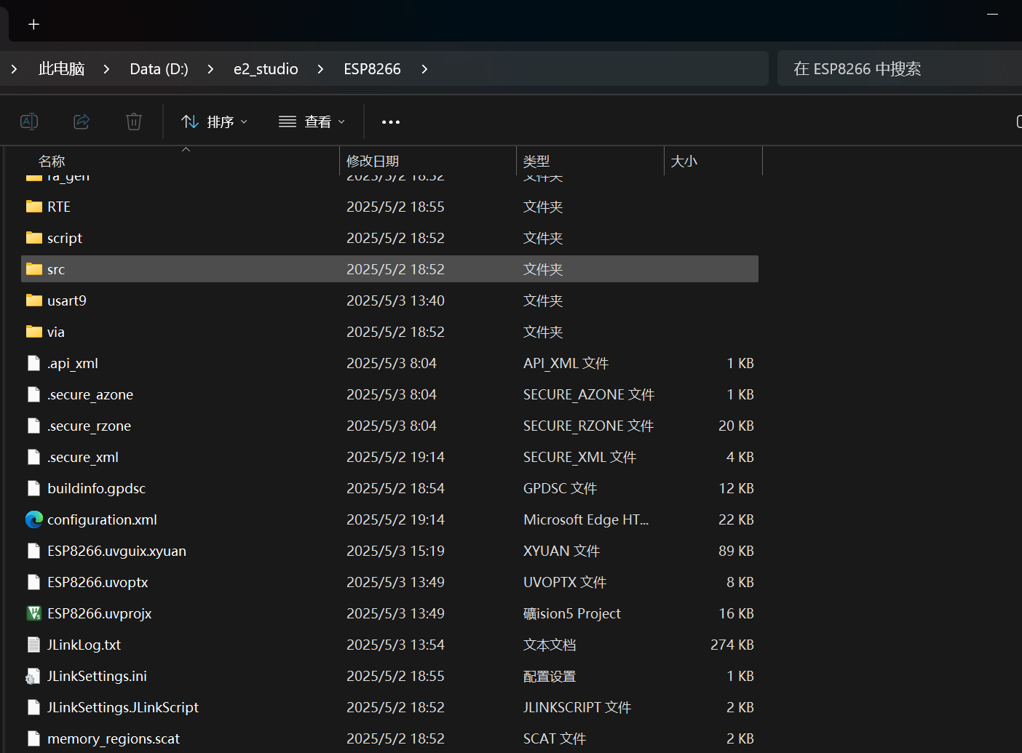The height and width of the screenshot is (753, 1022).
Task: Click the Share toolbar icon
Action: (82, 121)
